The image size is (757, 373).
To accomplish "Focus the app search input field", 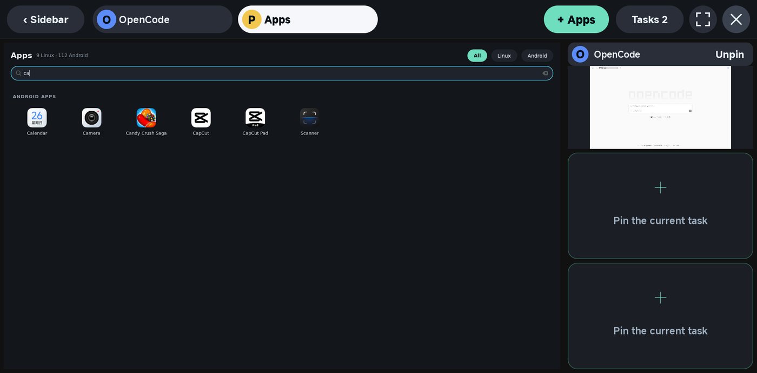I will pyautogui.click(x=282, y=73).
